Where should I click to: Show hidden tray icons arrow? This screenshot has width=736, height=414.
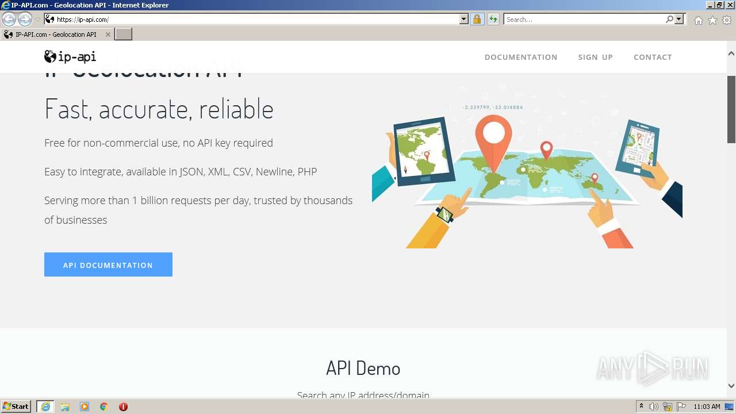pyautogui.click(x=642, y=407)
